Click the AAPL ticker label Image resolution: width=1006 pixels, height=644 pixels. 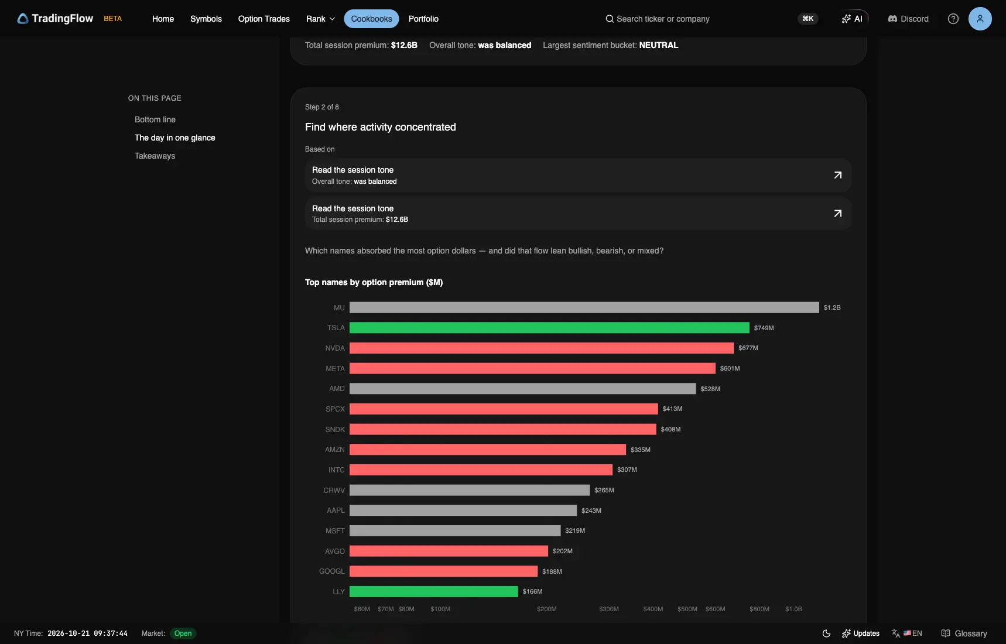336,511
